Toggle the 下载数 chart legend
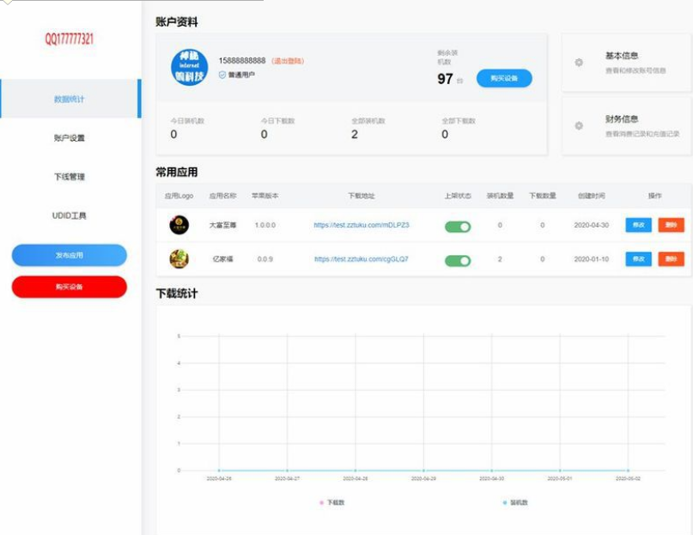The width and height of the screenshot is (693, 535). point(332,502)
